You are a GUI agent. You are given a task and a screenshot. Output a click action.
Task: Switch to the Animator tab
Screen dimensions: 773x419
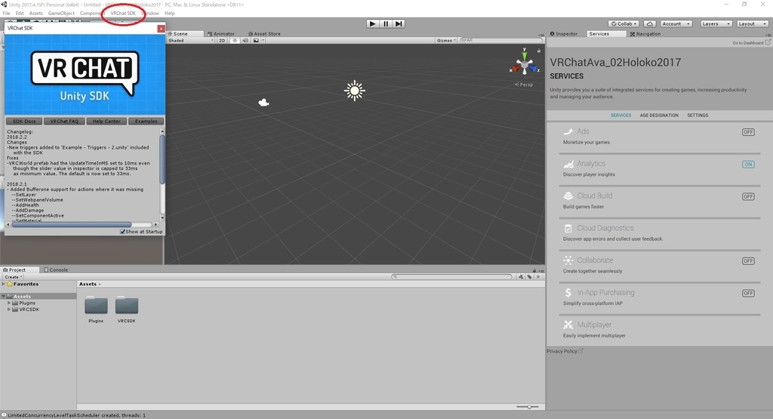pos(221,34)
